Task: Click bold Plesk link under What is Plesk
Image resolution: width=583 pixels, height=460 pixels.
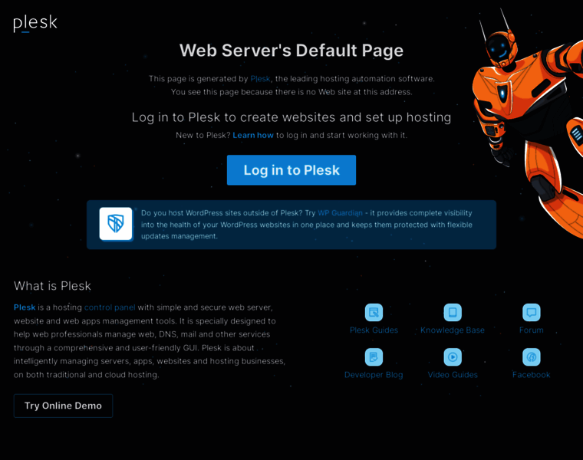Action: click(25, 307)
